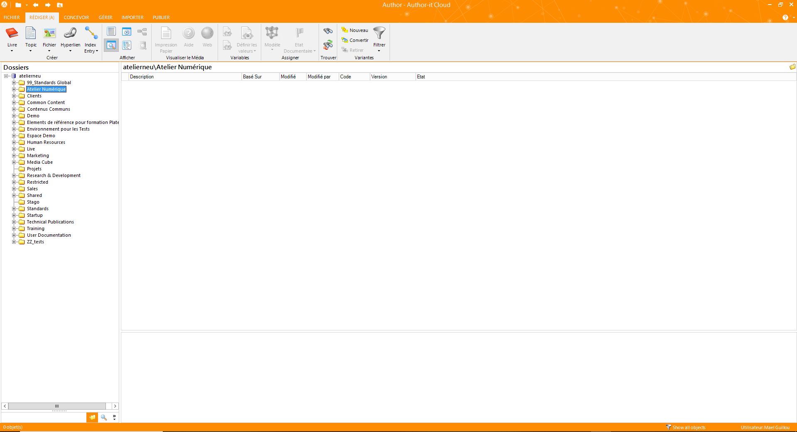Open the Topic dropdown arrow

tap(31, 51)
